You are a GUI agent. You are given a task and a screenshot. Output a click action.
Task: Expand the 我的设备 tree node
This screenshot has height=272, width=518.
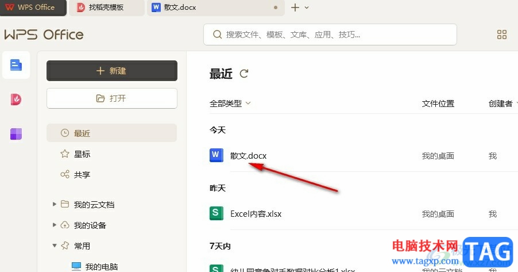click(55, 225)
